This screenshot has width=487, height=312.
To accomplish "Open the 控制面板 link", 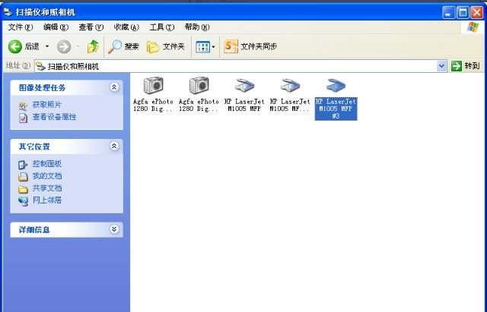I will [x=47, y=163].
